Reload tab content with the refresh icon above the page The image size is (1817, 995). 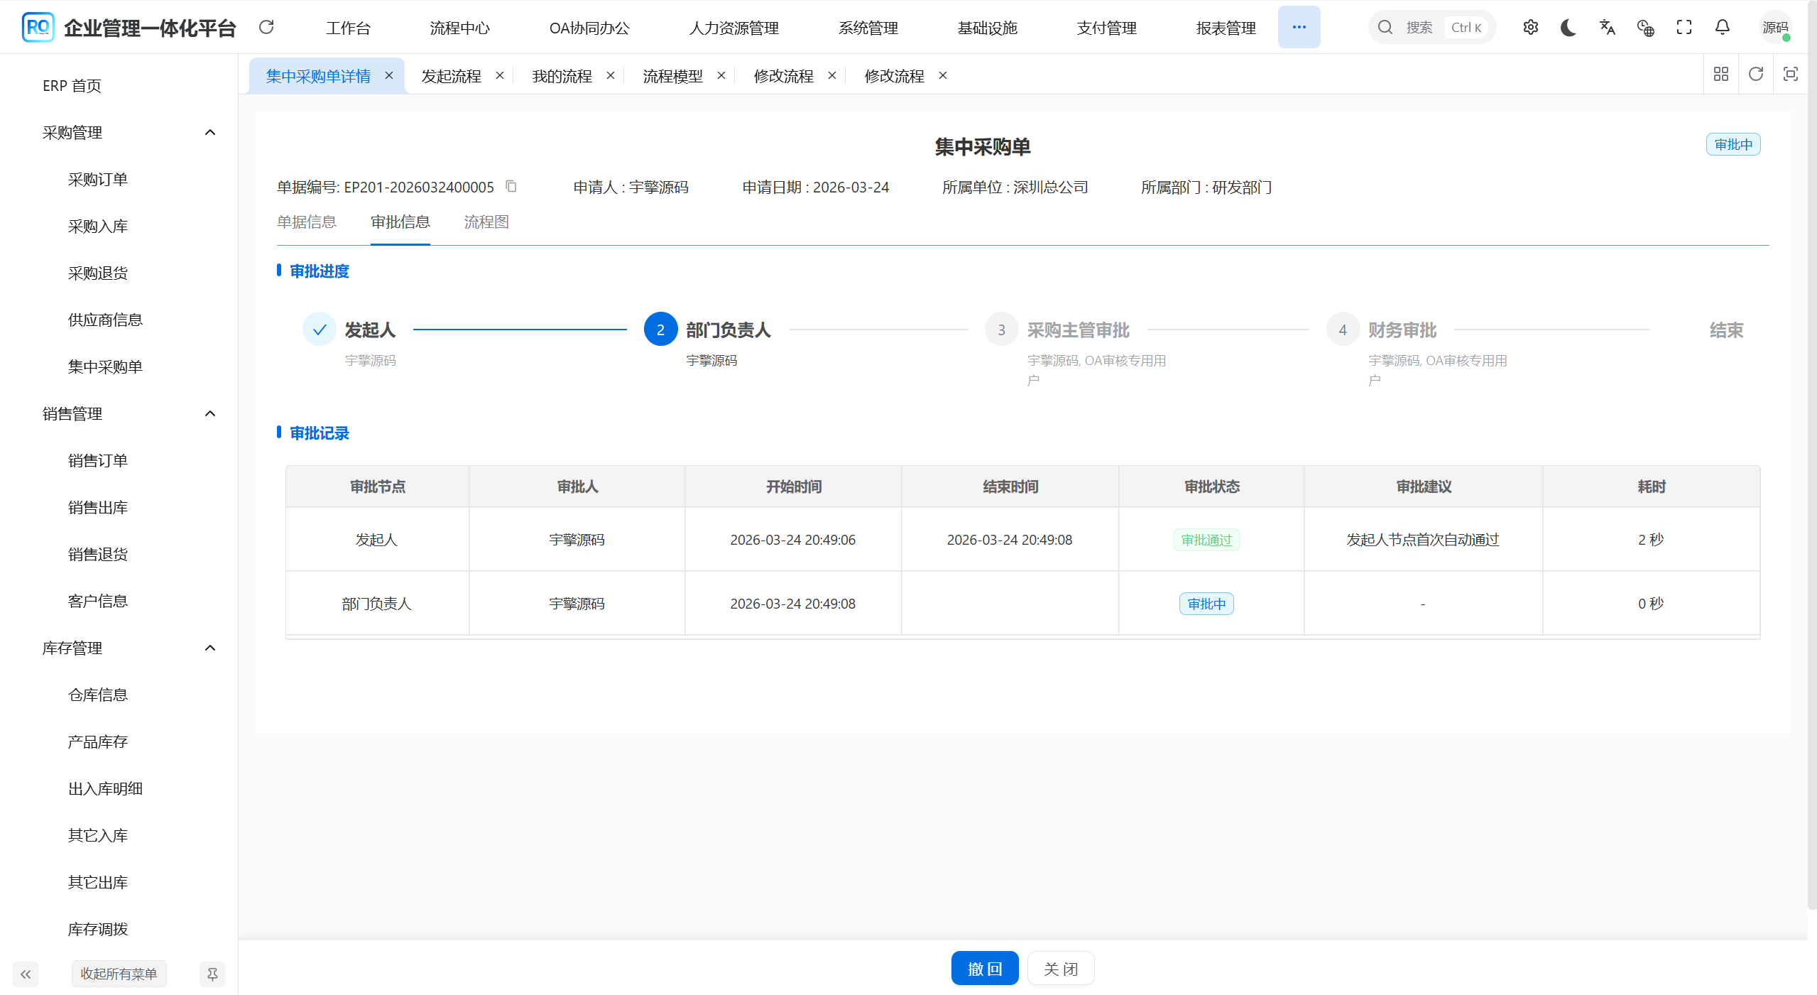click(1755, 74)
